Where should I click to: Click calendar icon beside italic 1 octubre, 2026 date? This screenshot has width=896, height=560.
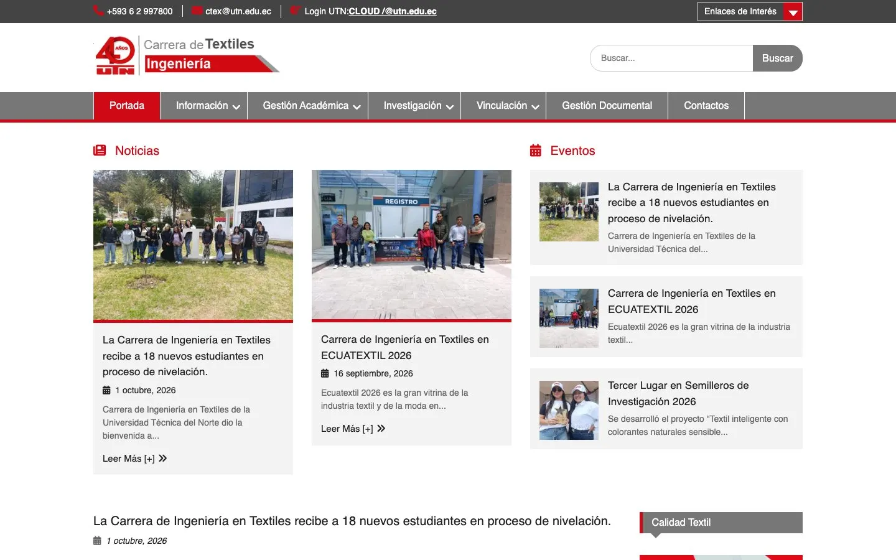pos(97,541)
